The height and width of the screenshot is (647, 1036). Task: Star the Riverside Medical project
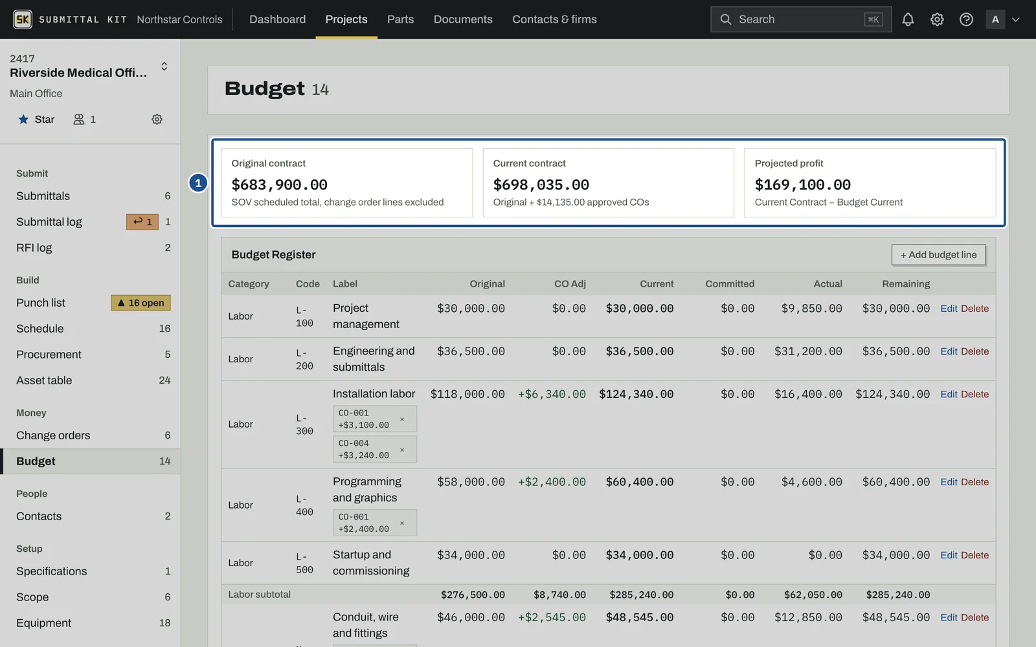(36, 119)
